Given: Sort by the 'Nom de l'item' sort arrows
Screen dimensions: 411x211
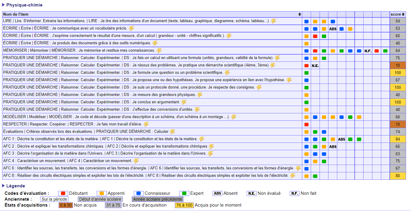Looking at the screenshot, I should [x=300, y=14].
